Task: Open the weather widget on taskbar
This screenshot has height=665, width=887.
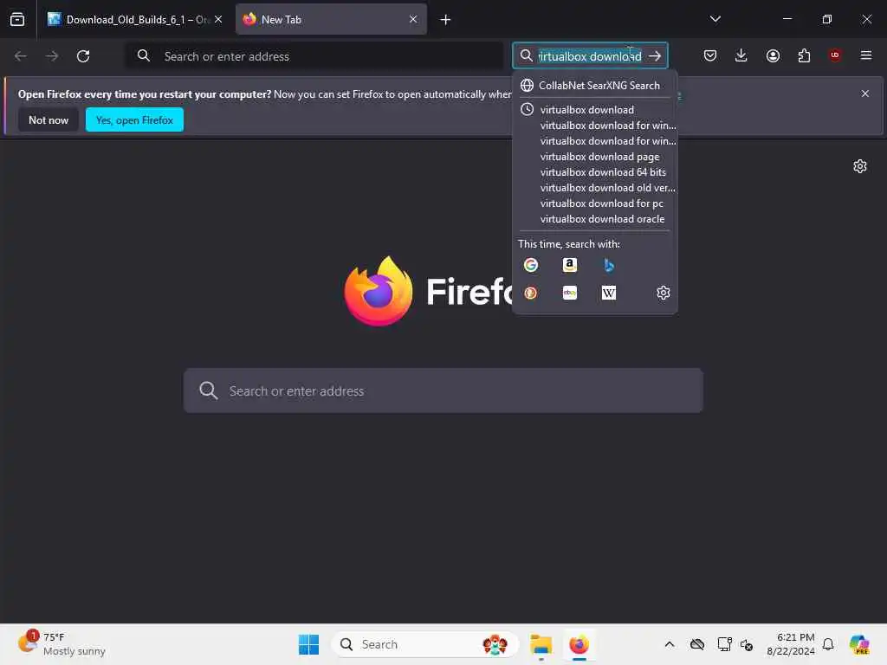Action: pos(62,644)
